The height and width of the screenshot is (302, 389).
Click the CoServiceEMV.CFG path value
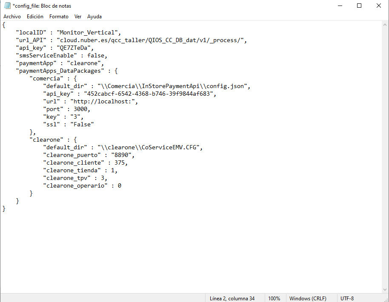pyautogui.click(x=149, y=147)
